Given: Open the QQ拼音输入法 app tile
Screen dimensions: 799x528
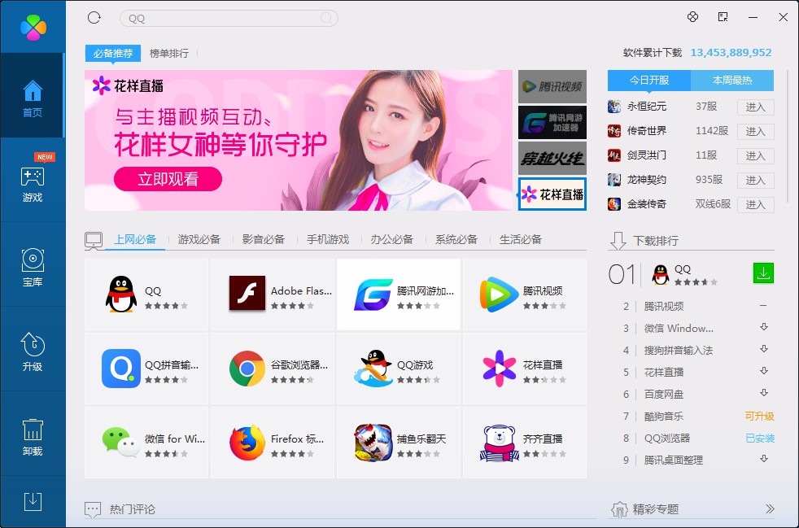Looking at the screenshot, I should (146, 369).
